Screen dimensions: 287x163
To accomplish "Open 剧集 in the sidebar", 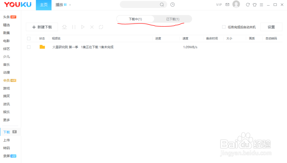I will point(6,33).
